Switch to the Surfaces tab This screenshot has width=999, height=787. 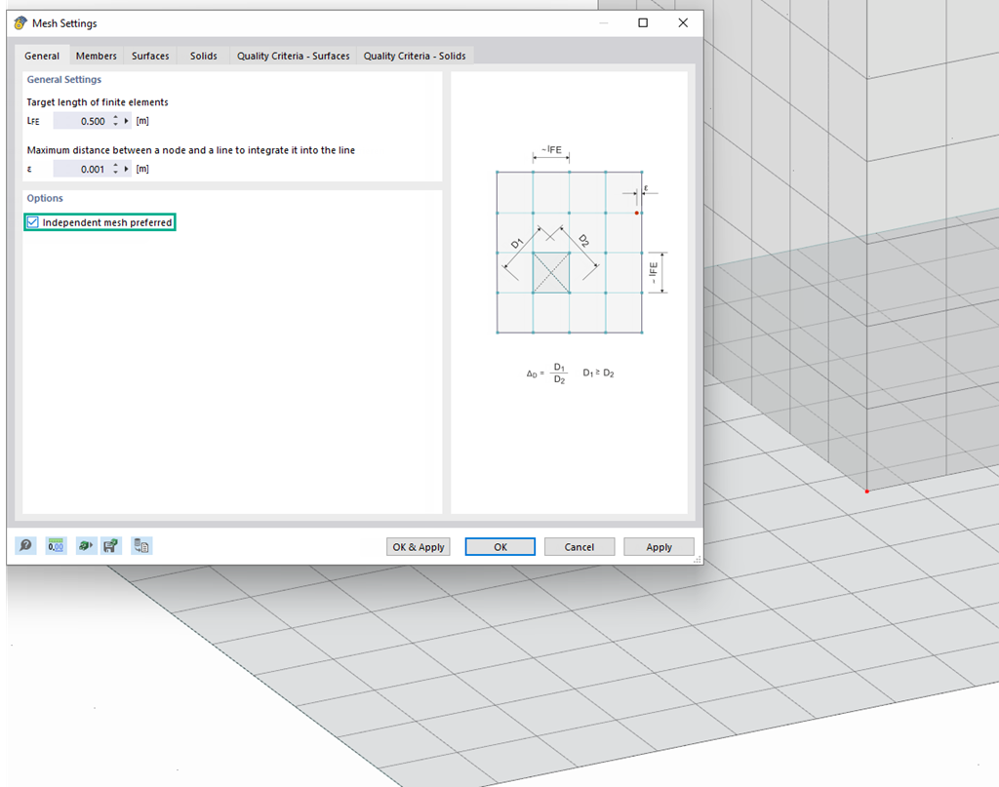(x=150, y=56)
